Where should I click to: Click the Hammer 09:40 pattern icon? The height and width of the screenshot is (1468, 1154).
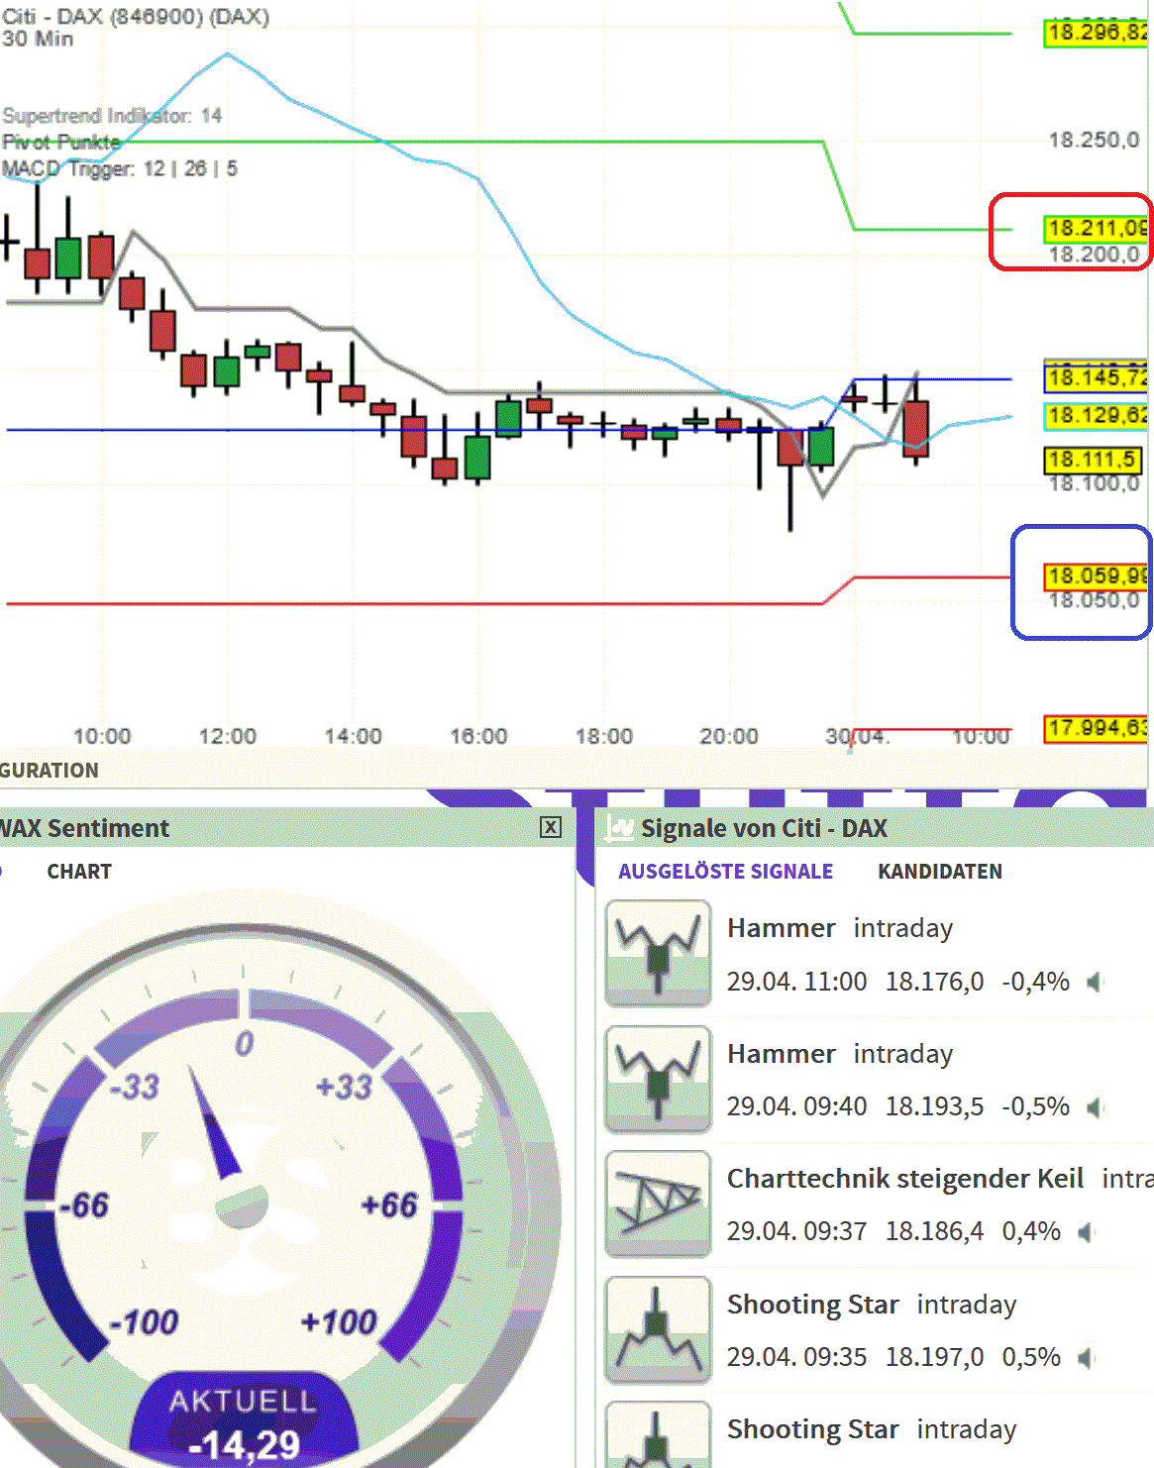(657, 1078)
